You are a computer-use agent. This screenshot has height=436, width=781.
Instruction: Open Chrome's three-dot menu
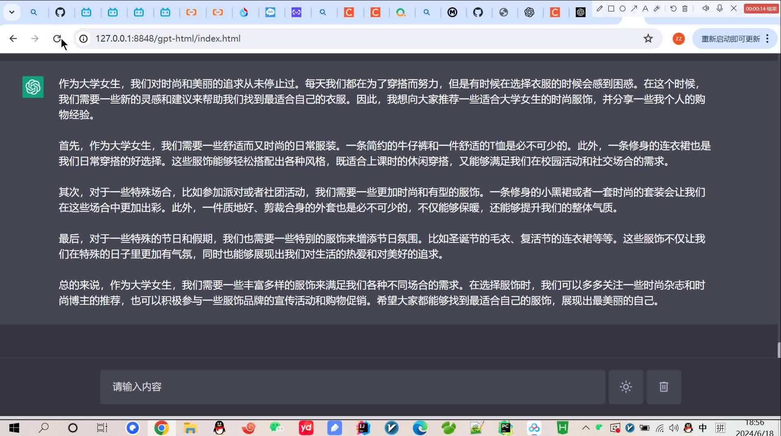(768, 38)
